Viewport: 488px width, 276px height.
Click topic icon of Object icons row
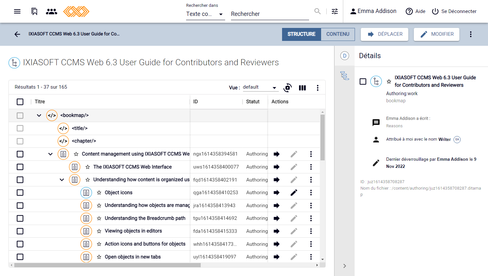86,193
